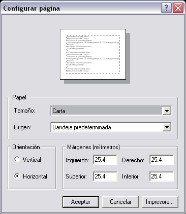Click the Orientación group title

[26, 147]
